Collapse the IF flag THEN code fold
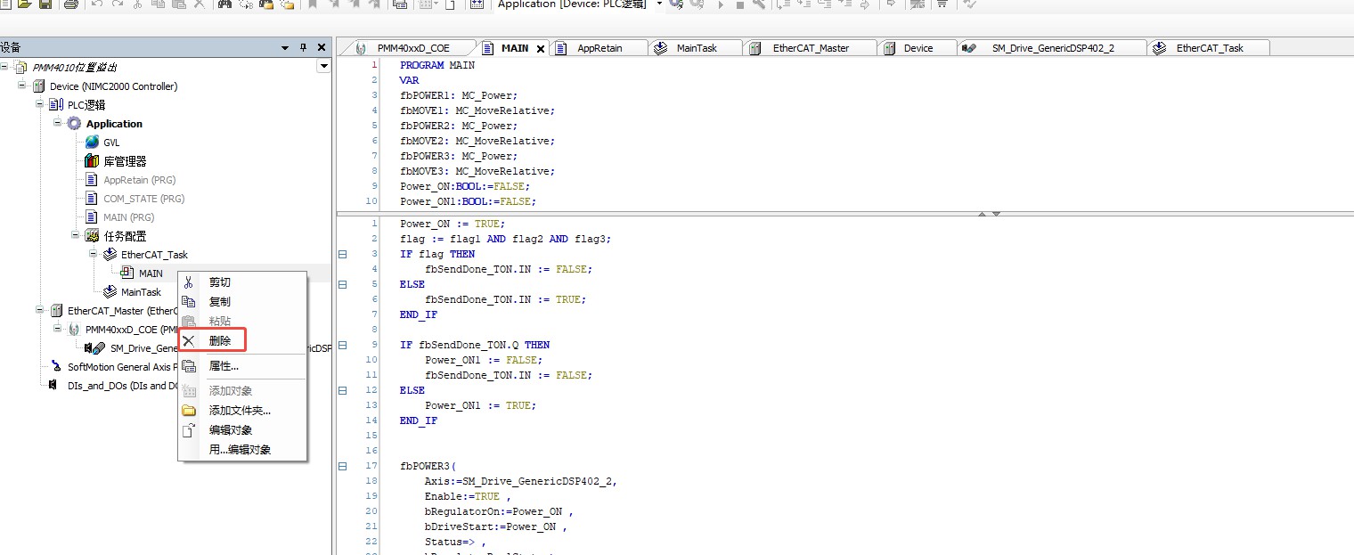1354x555 pixels. tap(343, 254)
